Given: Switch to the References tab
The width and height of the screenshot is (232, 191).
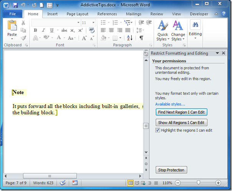Looking at the screenshot, I should [x=107, y=14].
